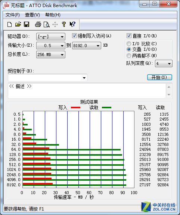Viewport: 180px width, 215px height.
Task: Click the 传输速率 - MB / 秒 axis label
Action: tap(74, 197)
